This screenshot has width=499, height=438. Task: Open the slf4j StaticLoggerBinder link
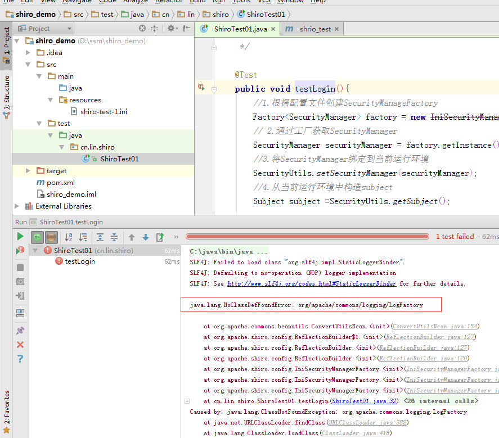(x=312, y=283)
